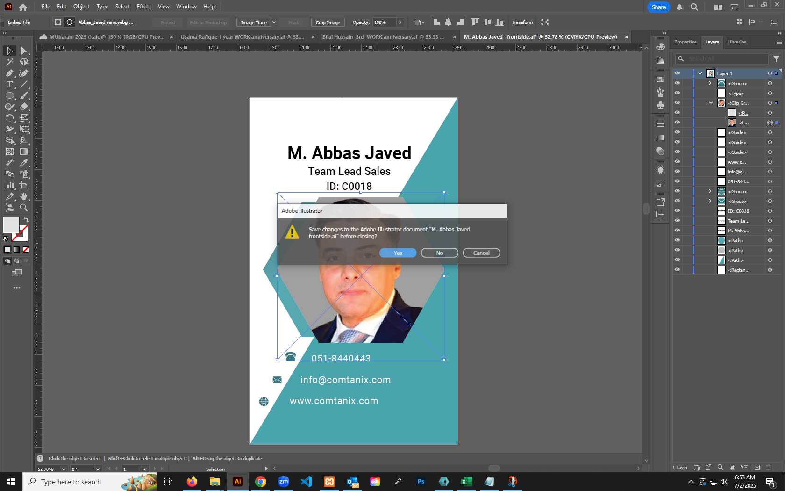Select the Gradient tool
This screenshot has width=785, height=491.
pos(24,152)
